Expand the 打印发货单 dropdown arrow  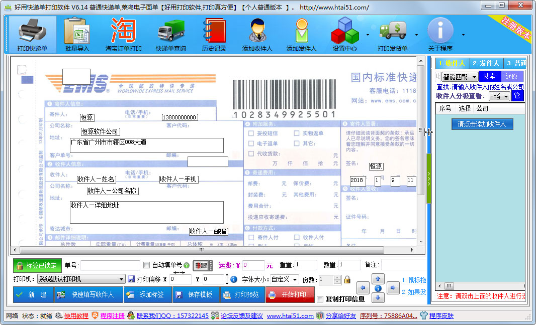coord(416,35)
